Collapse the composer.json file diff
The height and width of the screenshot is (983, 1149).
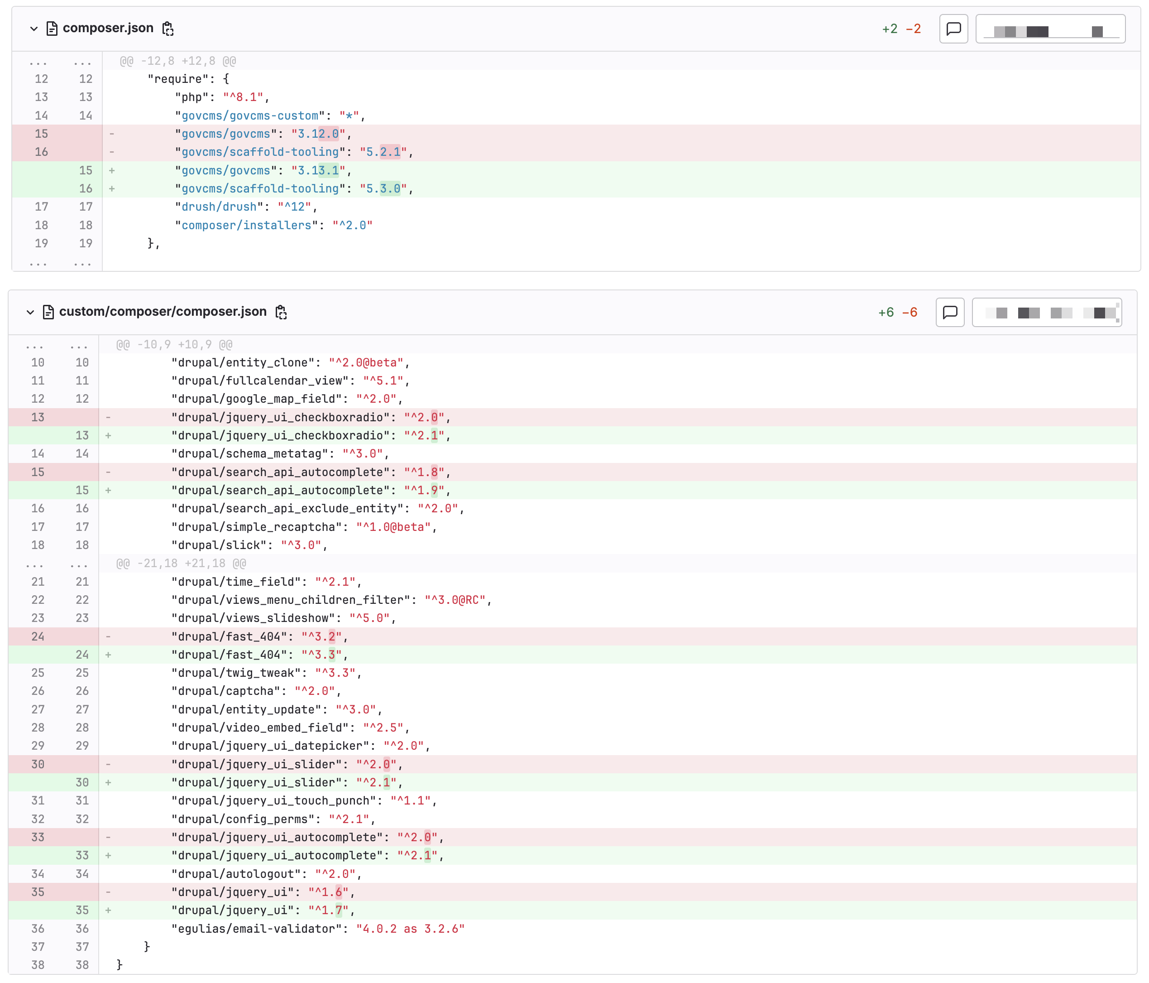pos(34,28)
